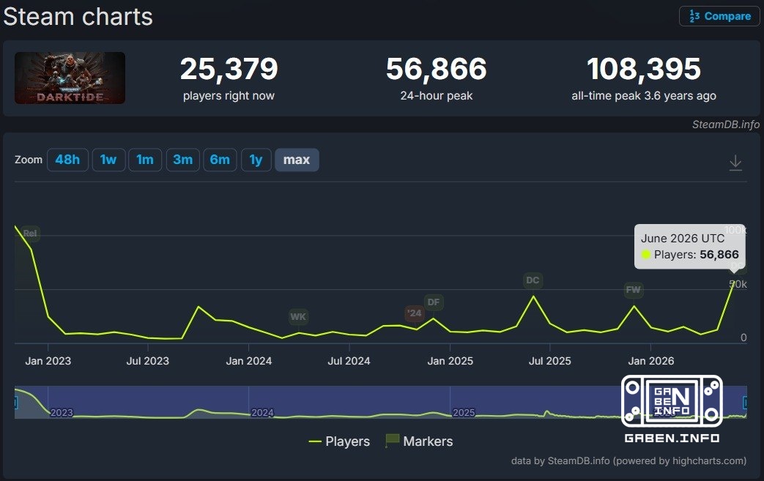The width and height of the screenshot is (764, 481).
Task: Set chart zoom to 1y
Action: pyautogui.click(x=256, y=160)
